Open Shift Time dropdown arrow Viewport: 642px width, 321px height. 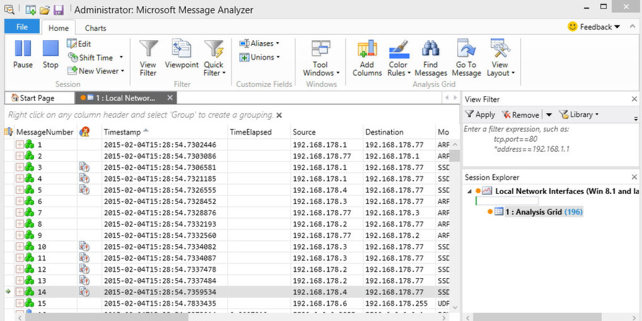pos(121,58)
